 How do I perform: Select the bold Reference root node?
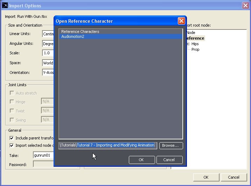[195, 38]
